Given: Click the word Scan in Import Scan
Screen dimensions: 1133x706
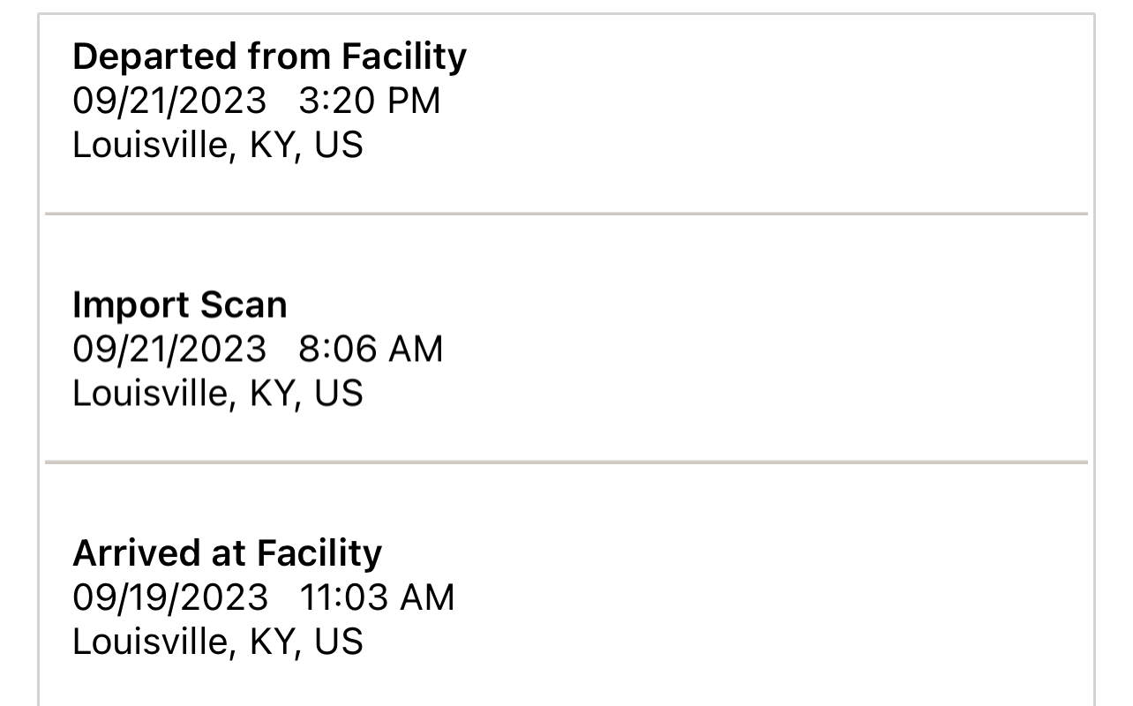Looking at the screenshot, I should pos(244,305).
